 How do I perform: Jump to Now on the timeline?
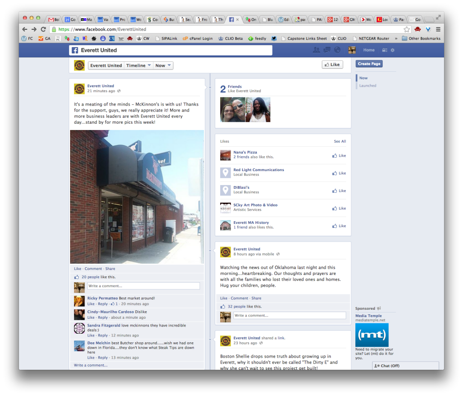(363, 78)
